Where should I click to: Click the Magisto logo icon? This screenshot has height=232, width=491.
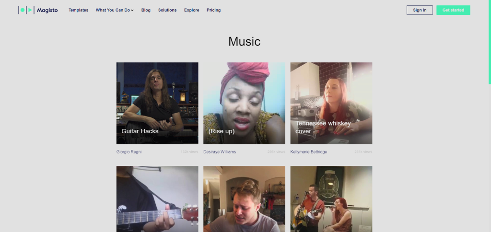pos(26,10)
